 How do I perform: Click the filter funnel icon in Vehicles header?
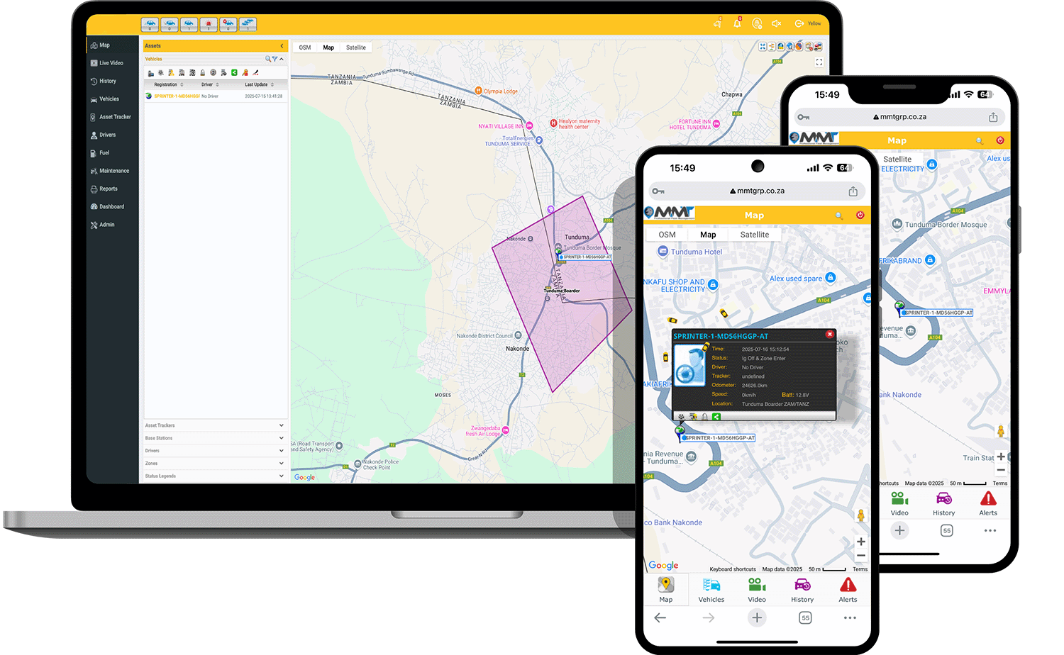[x=275, y=59]
